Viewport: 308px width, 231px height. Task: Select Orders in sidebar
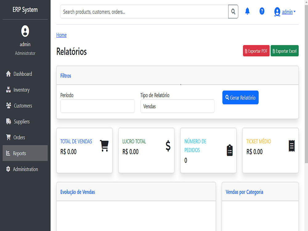[x=25, y=137]
